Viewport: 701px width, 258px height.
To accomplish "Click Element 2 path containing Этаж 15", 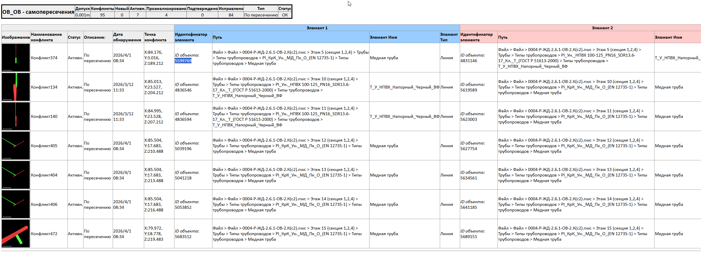I will (x=572, y=234).
